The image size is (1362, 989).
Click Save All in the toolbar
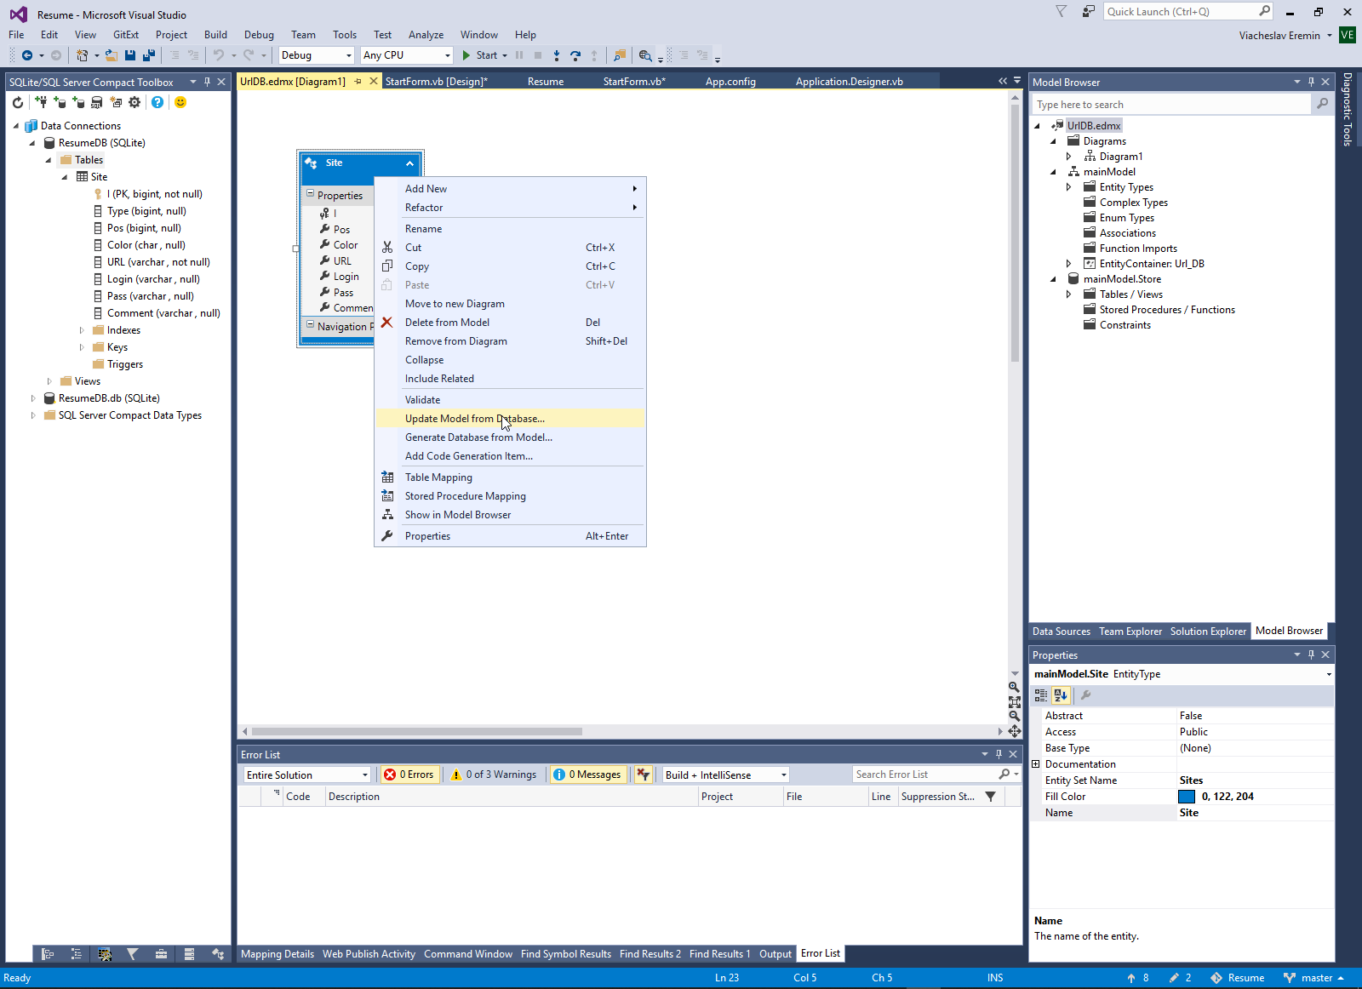point(149,55)
